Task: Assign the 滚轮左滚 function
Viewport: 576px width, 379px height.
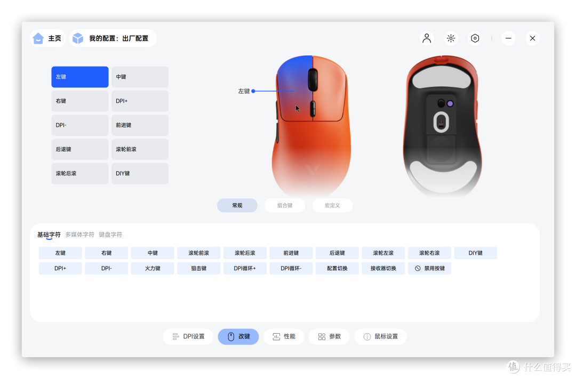Action: coord(383,253)
